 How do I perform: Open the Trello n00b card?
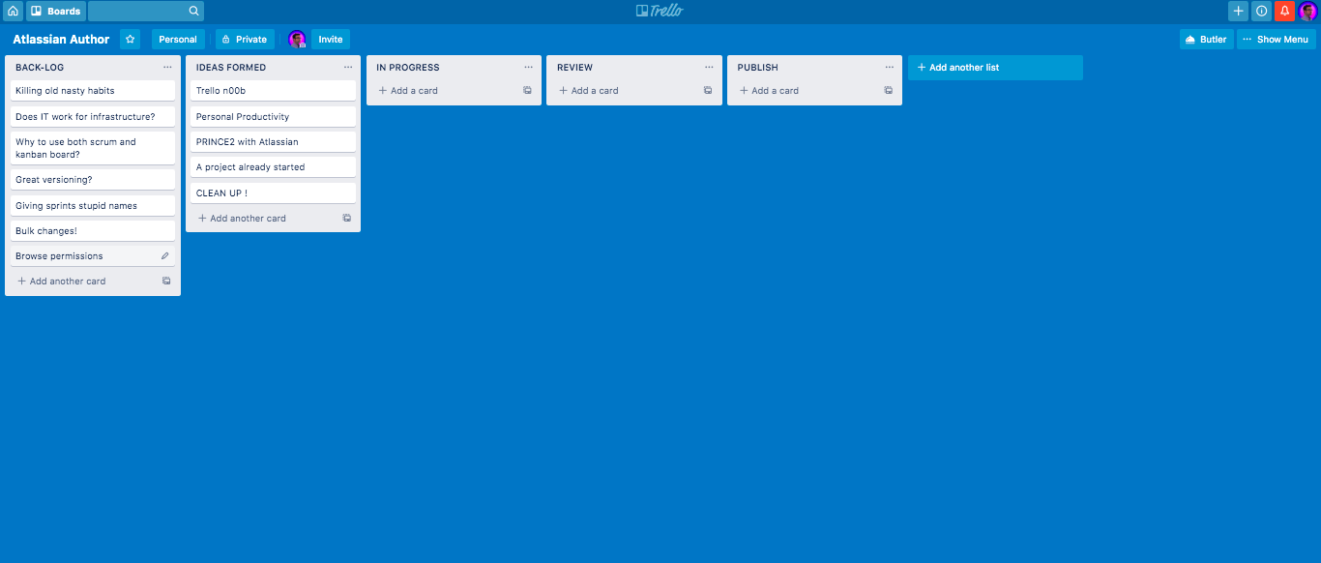(273, 91)
